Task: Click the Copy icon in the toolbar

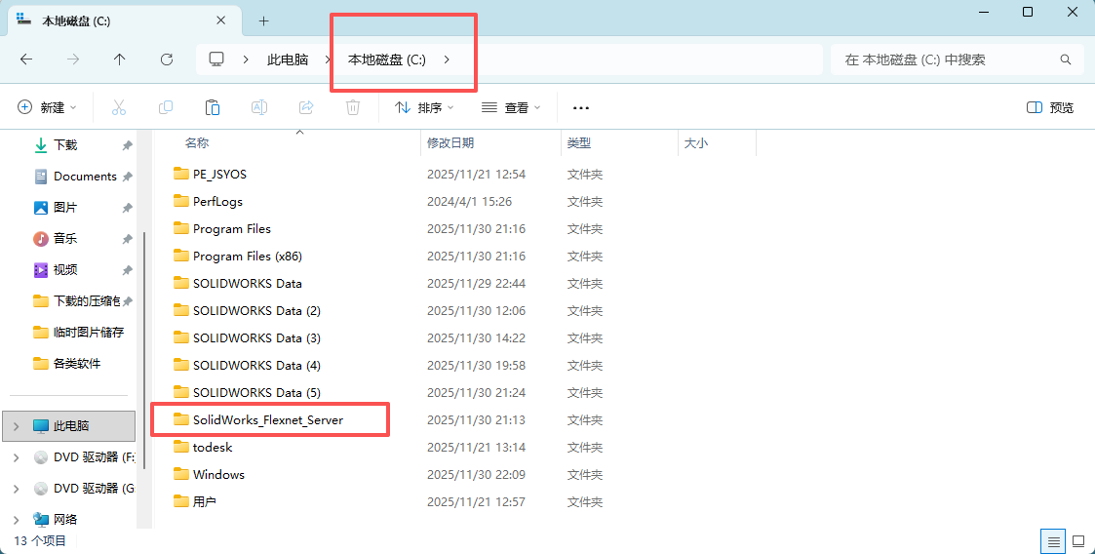Action: [166, 107]
